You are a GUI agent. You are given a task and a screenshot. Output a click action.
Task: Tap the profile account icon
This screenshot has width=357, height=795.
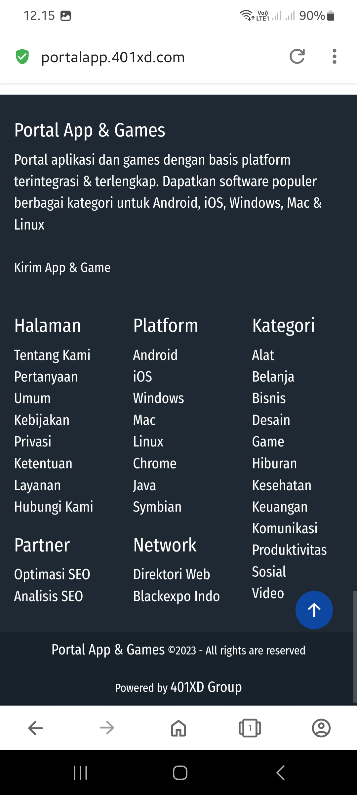tap(321, 728)
